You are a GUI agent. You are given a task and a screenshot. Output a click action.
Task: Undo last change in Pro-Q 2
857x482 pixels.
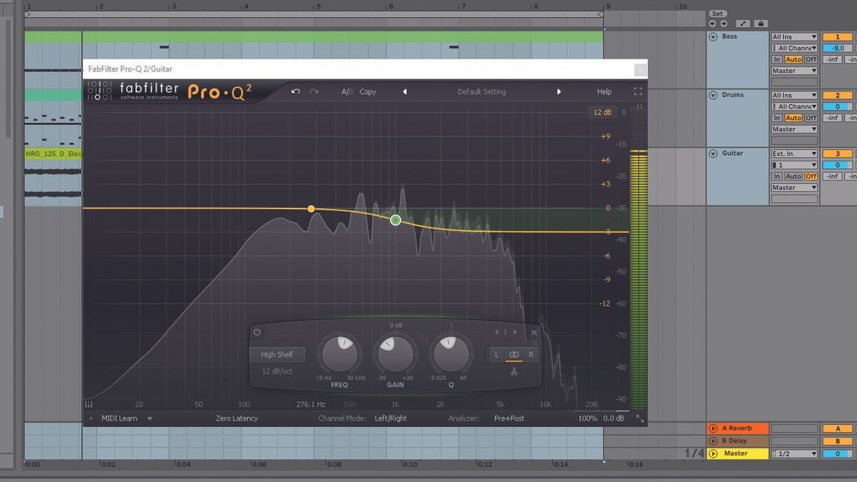click(x=295, y=91)
